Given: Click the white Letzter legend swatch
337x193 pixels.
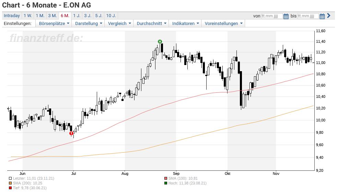Looking at the screenshot, I should (x=10, y=178).
